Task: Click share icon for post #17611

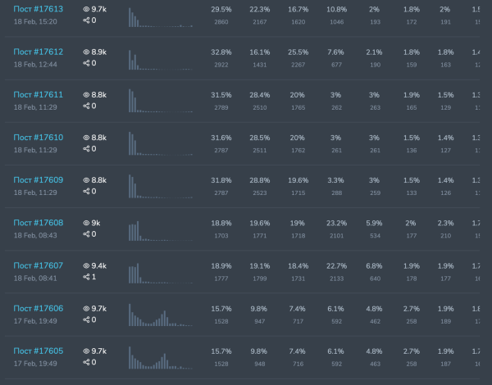Action: click(86, 106)
